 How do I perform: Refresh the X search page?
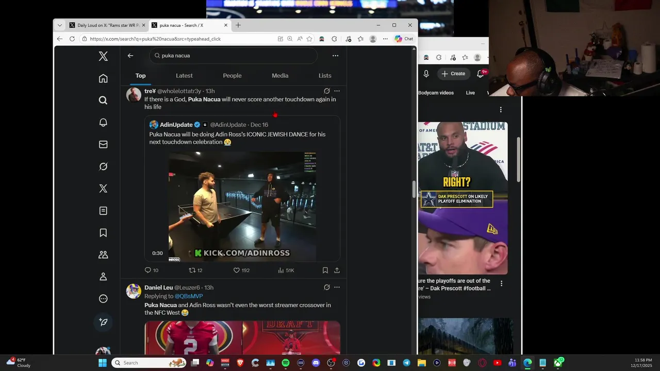point(72,39)
